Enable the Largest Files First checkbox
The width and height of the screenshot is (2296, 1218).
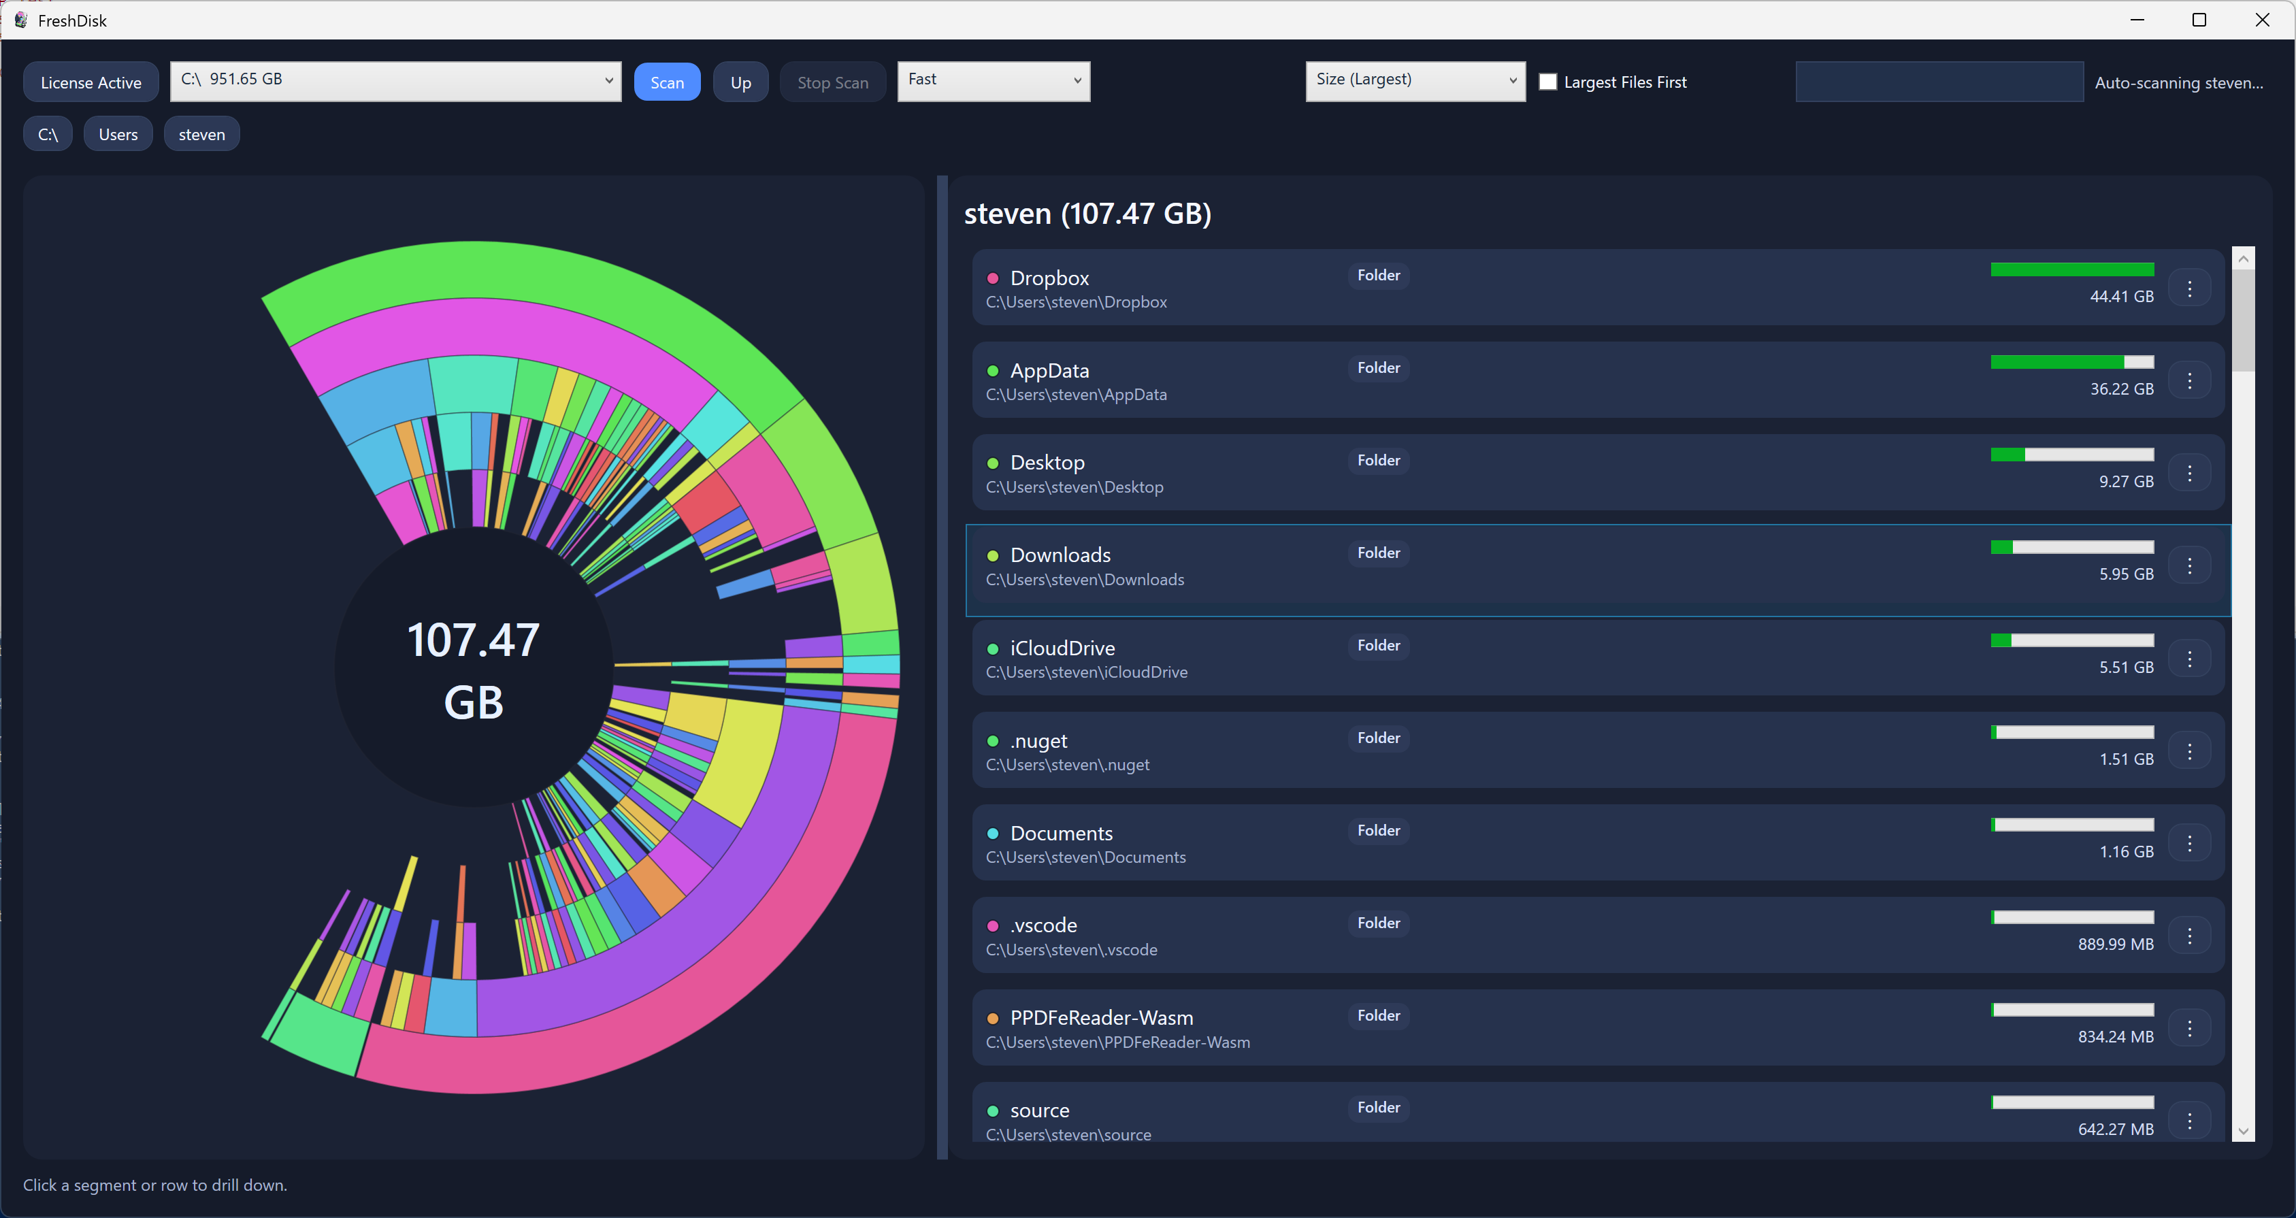click(x=1549, y=81)
